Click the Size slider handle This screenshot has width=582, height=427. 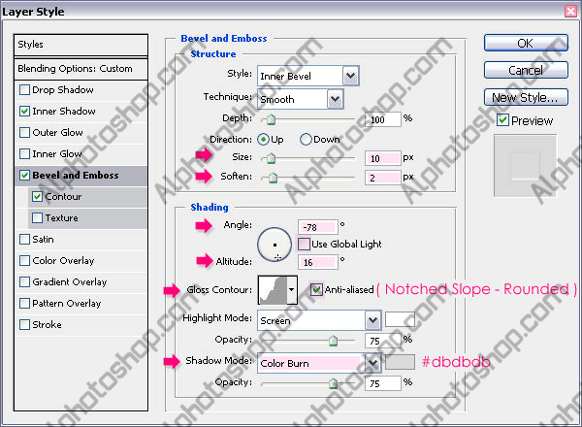click(272, 158)
